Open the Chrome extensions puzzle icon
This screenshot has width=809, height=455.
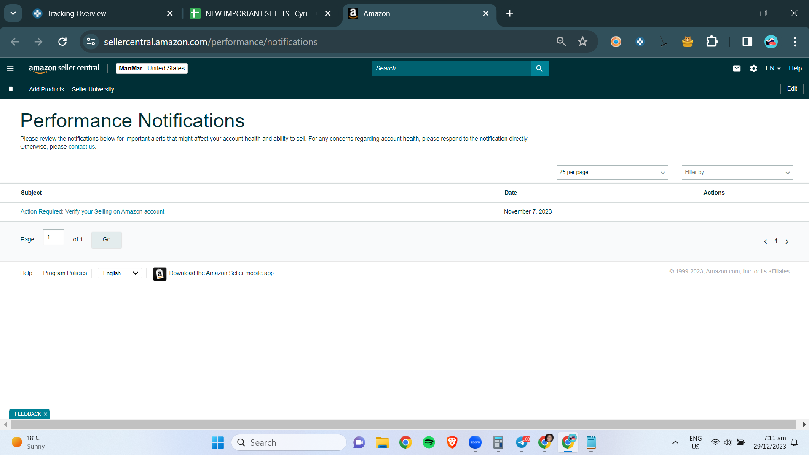point(712,42)
